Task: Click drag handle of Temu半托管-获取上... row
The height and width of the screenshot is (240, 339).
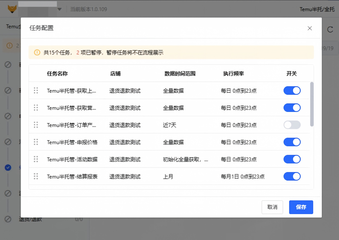Action: click(36, 90)
